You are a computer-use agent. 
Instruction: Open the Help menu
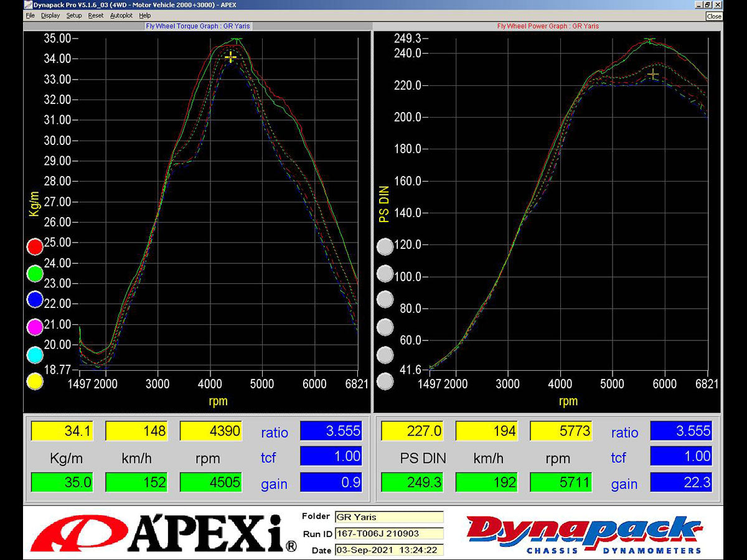coord(144,16)
